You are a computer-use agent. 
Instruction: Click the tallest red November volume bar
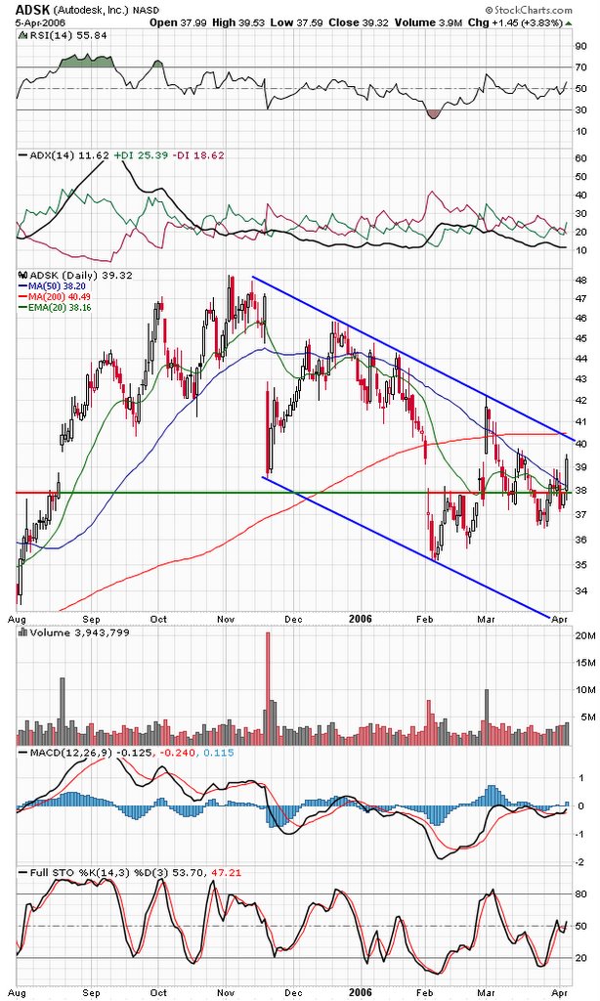tap(268, 689)
